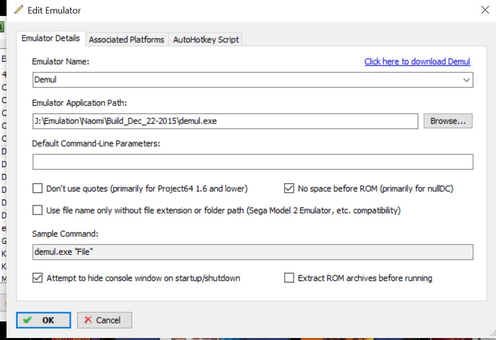The image size is (496, 340).
Task: Click the Sample Command read-only field
Action: 253,252
